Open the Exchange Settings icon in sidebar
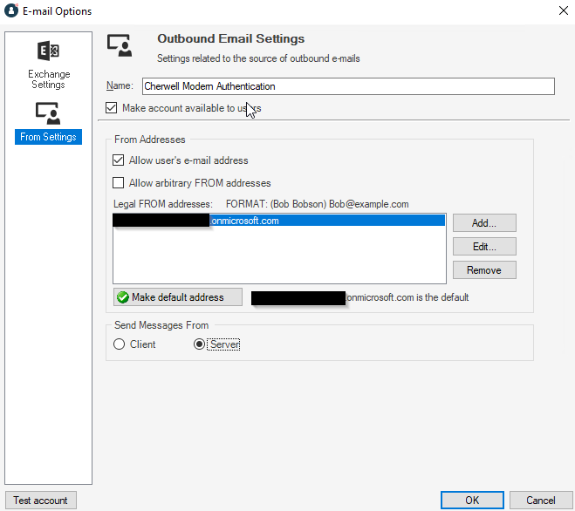This screenshot has width=575, height=511. 48,52
